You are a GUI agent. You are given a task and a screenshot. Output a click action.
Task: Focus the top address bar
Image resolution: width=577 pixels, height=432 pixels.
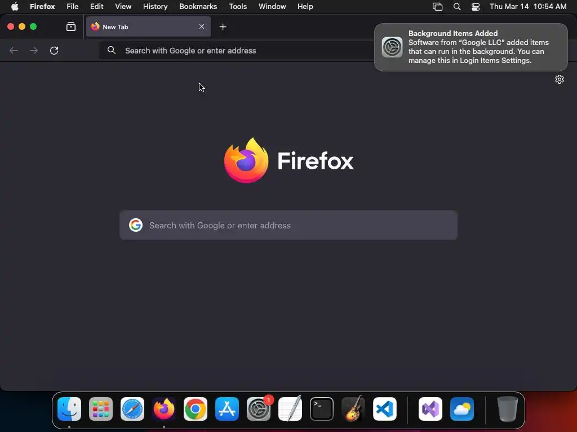[x=236, y=50]
